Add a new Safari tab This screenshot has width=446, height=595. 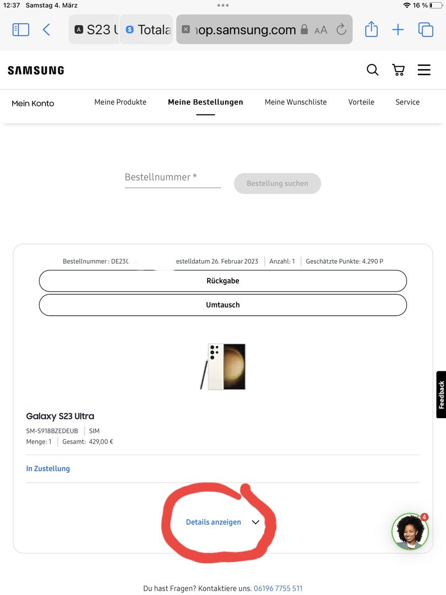coord(398,30)
